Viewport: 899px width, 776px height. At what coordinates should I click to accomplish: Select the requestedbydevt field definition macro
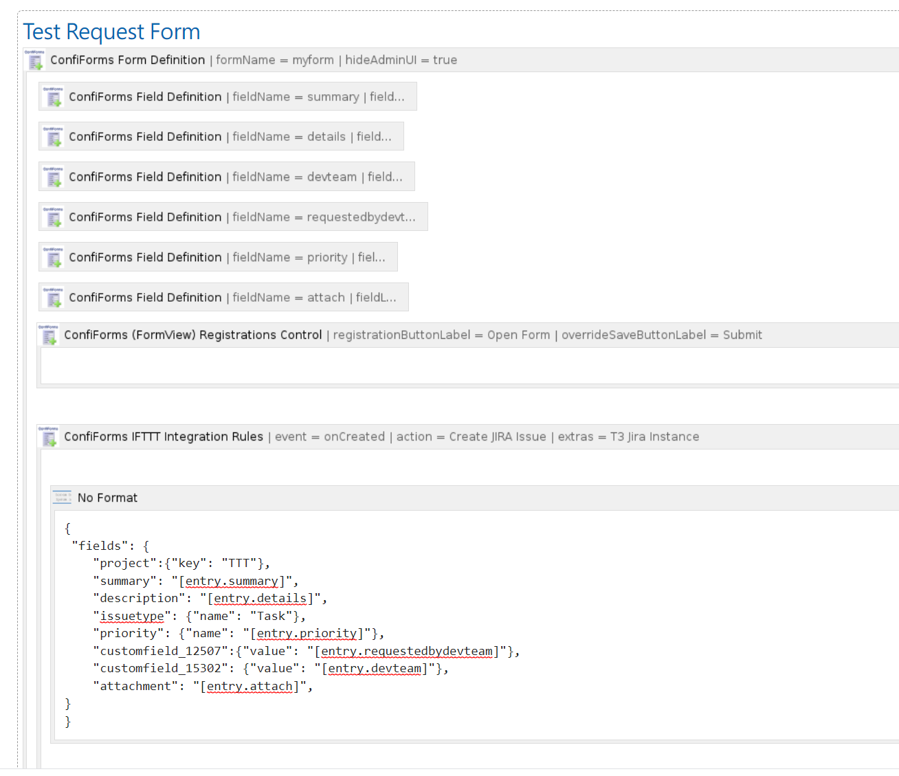(232, 217)
